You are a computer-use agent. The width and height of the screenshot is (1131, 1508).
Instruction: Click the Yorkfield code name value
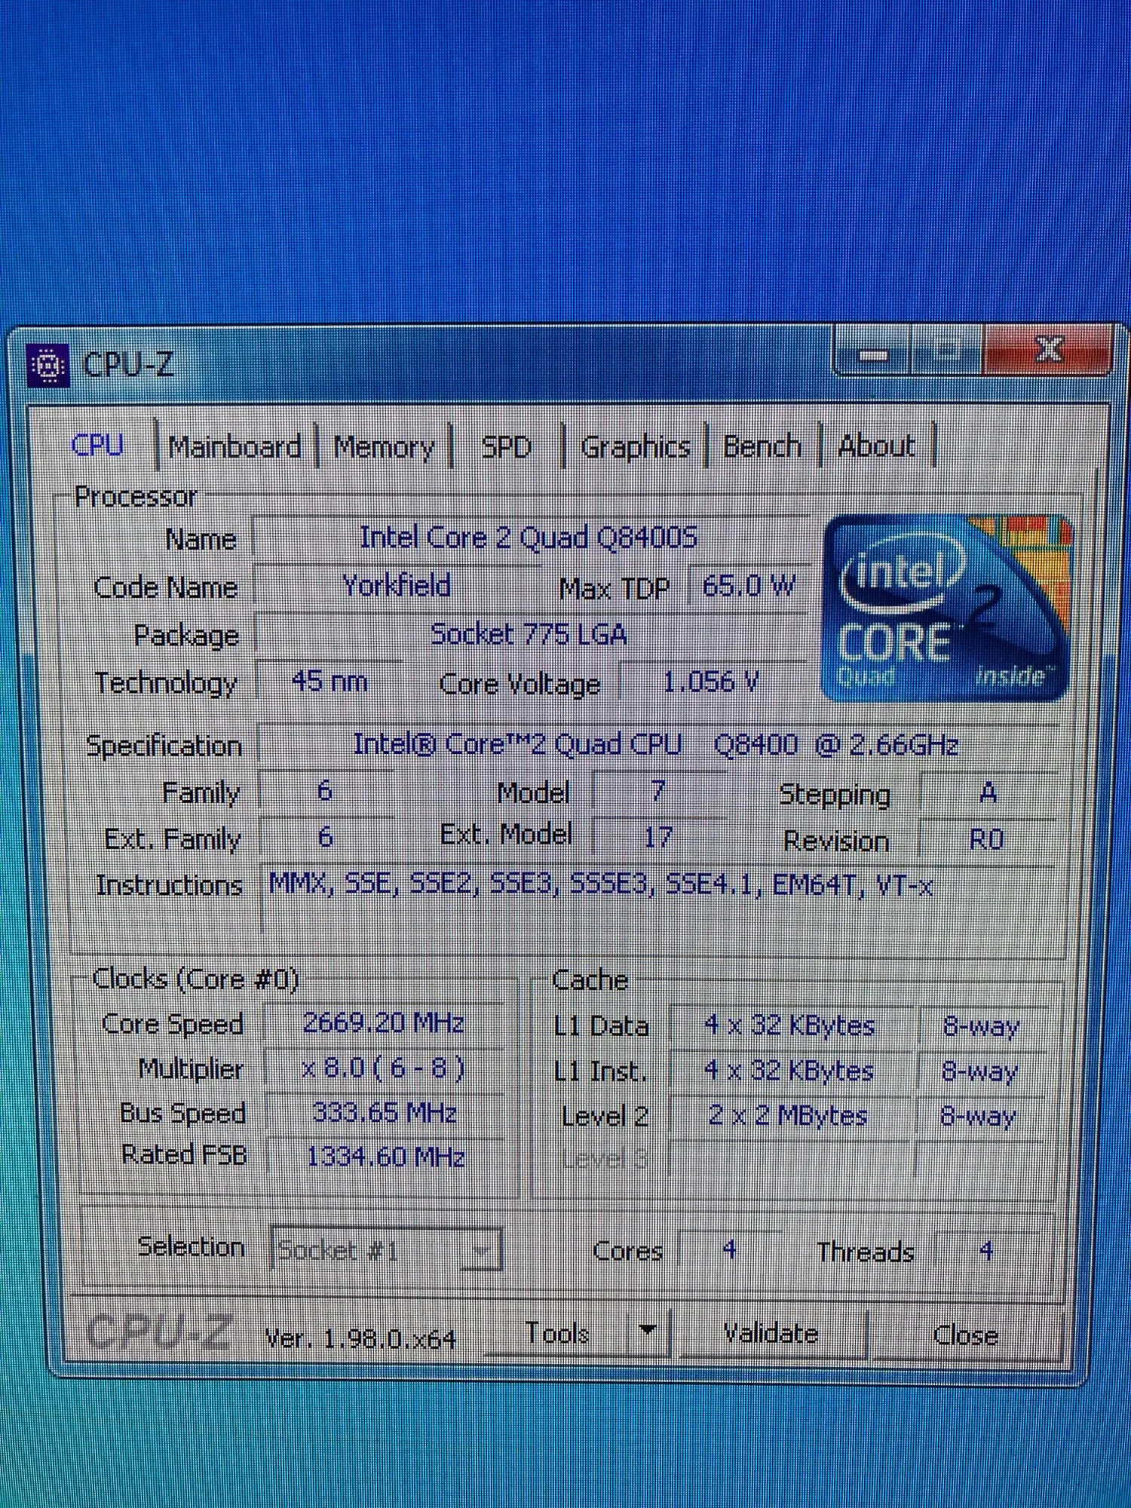(397, 586)
